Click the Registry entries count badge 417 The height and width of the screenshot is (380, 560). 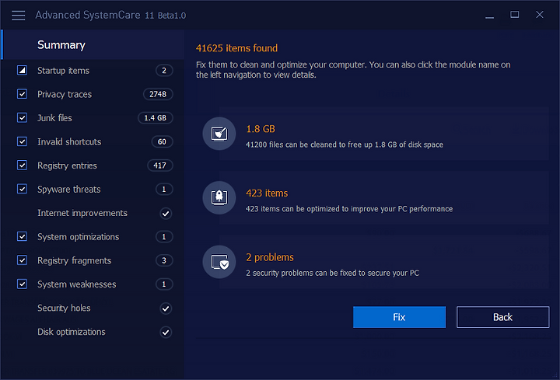pos(160,166)
